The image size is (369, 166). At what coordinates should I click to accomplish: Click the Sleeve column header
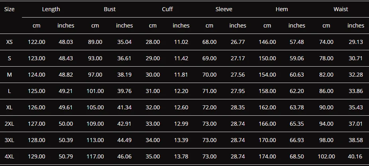224,9
